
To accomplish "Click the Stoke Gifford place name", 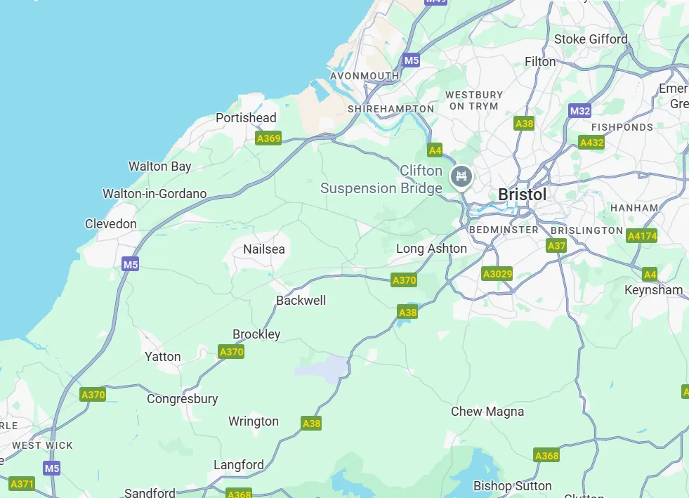I will point(591,39).
